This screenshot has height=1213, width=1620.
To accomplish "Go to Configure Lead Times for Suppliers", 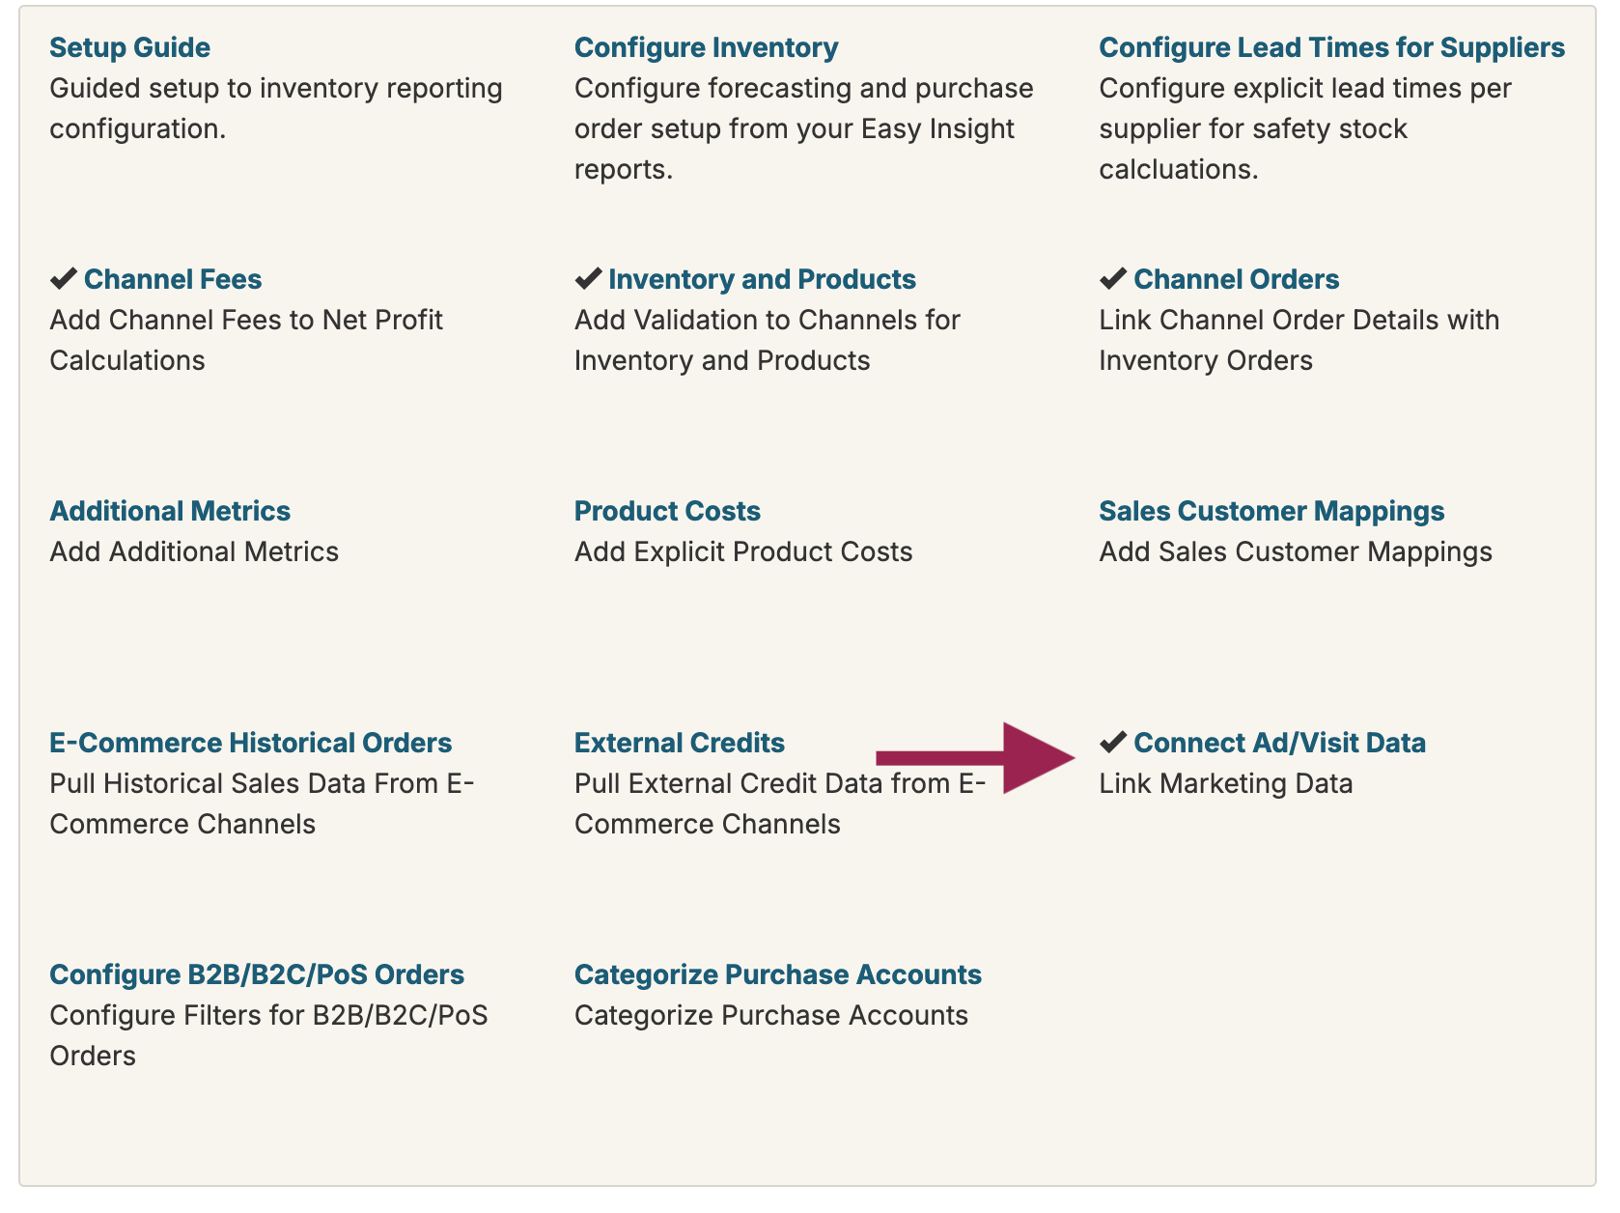I will pos(1331,47).
